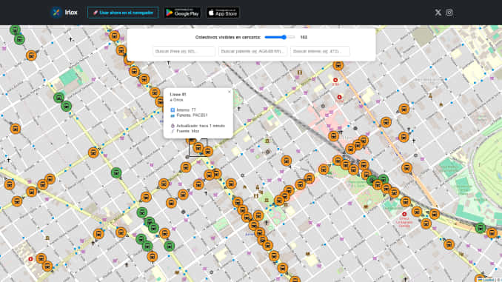Image resolution: width=502 pixels, height=282 pixels.
Task: Close the Línea 41 info popup
Action: [x=230, y=92]
